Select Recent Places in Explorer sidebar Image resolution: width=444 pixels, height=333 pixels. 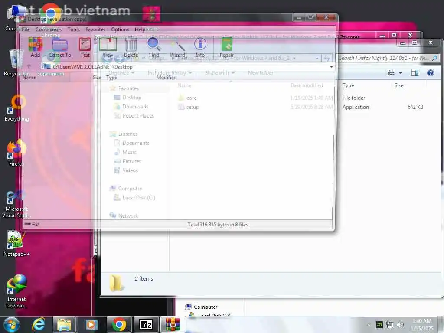tap(134, 116)
